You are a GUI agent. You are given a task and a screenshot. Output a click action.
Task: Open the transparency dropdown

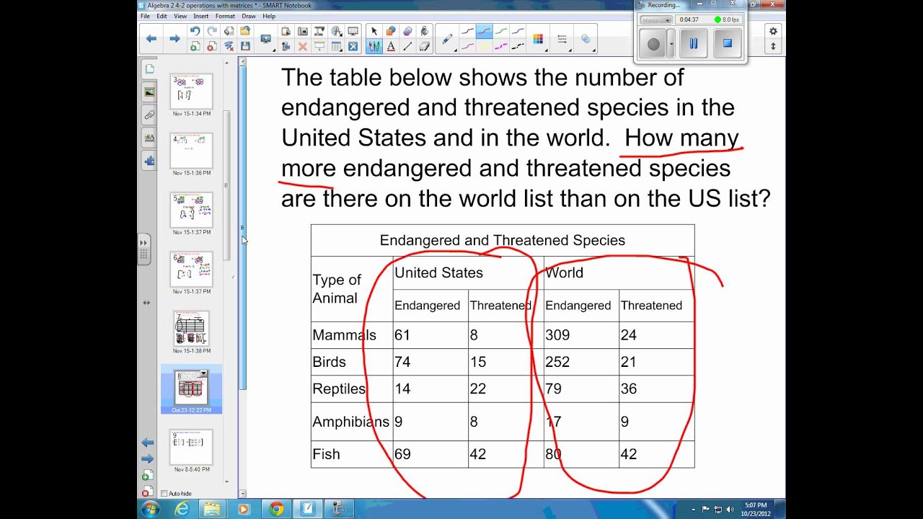[586, 39]
